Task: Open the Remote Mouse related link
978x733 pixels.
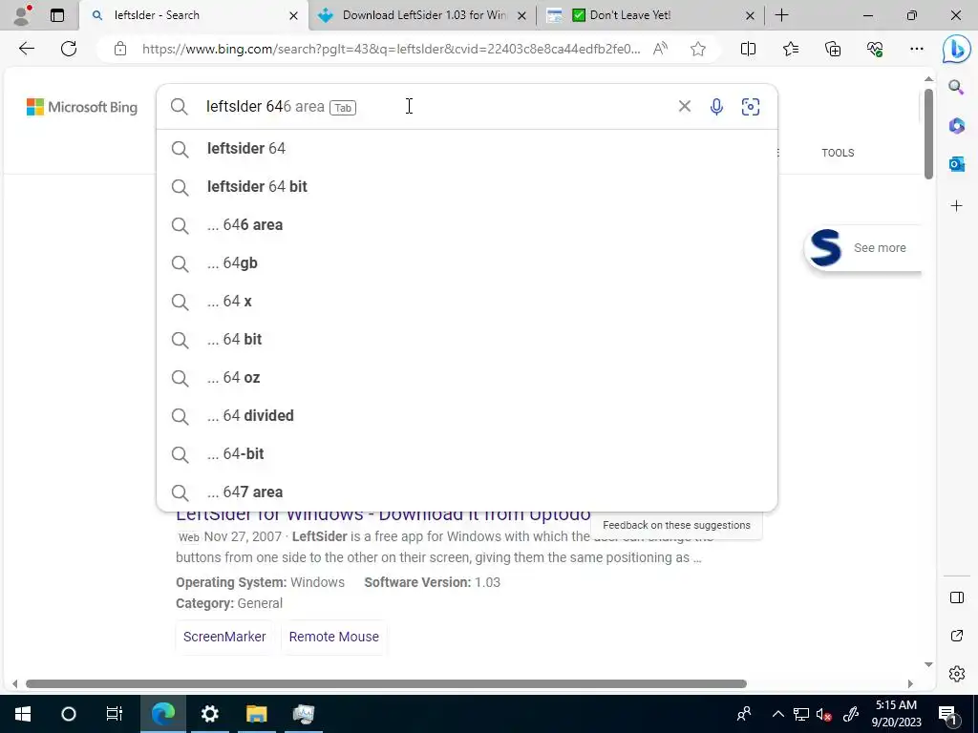Action: coord(333,637)
